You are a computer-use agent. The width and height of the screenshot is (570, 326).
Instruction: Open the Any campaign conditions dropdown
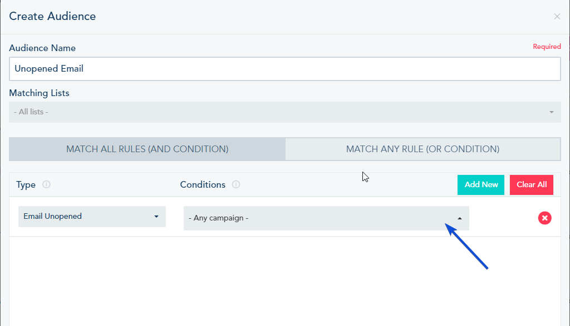click(326, 218)
